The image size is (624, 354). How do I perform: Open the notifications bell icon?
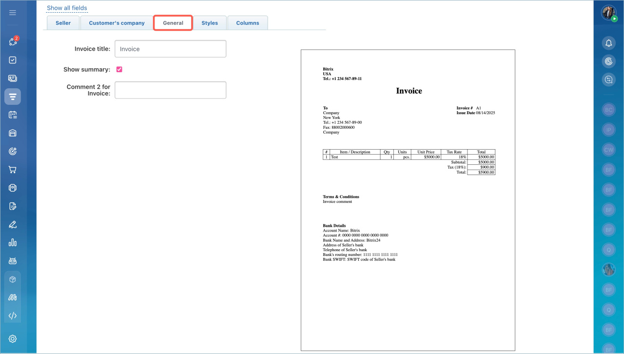point(608,43)
